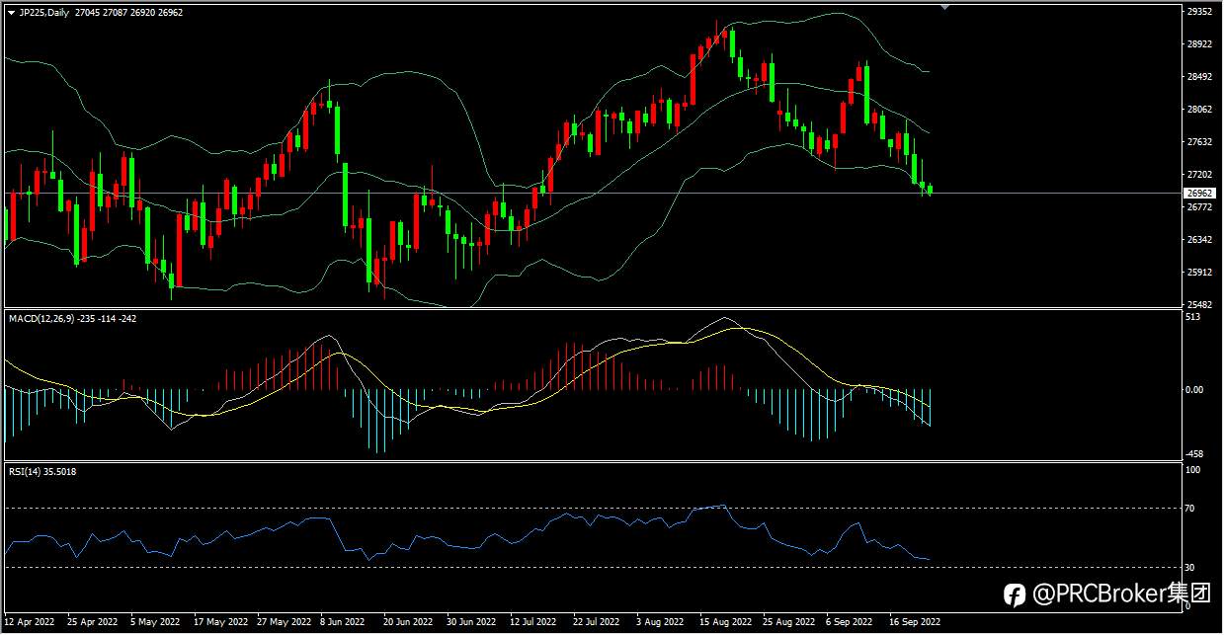Click the current price tag 26962 on axis

click(1198, 194)
